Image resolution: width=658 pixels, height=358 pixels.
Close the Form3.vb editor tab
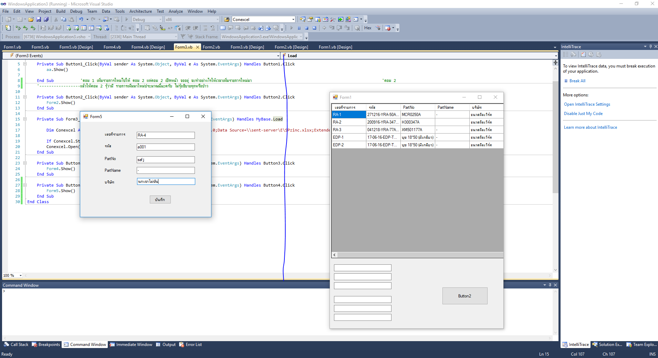pos(198,47)
